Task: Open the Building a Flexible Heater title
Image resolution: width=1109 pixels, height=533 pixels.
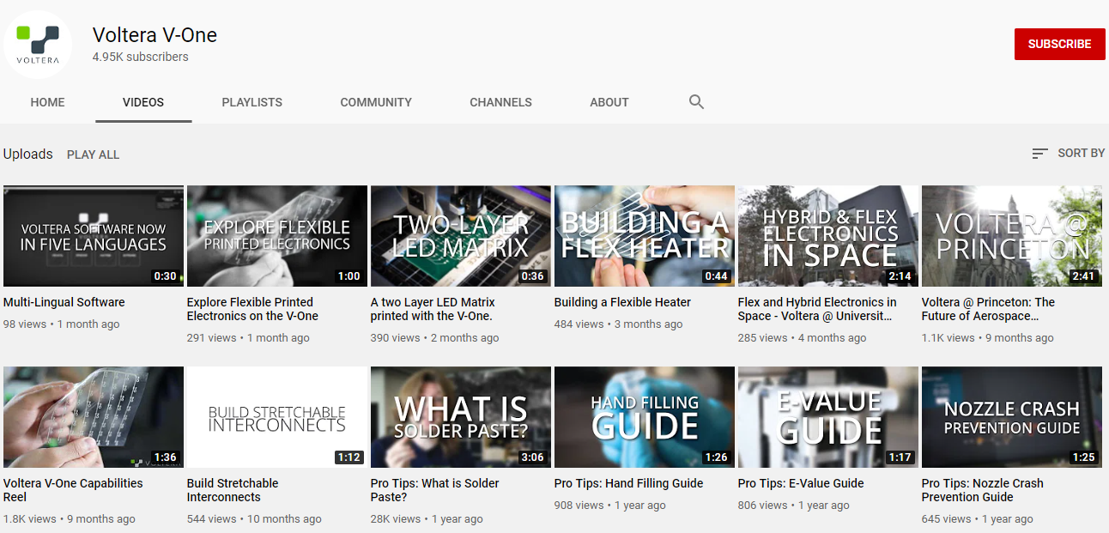Action: (x=622, y=302)
